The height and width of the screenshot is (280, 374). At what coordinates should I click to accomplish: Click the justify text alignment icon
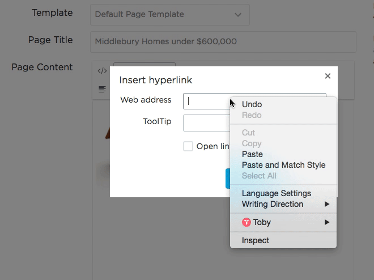click(102, 89)
